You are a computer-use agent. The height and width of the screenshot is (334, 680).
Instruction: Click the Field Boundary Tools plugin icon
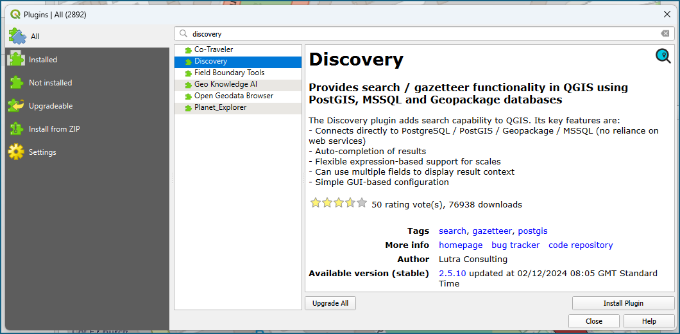click(188, 73)
